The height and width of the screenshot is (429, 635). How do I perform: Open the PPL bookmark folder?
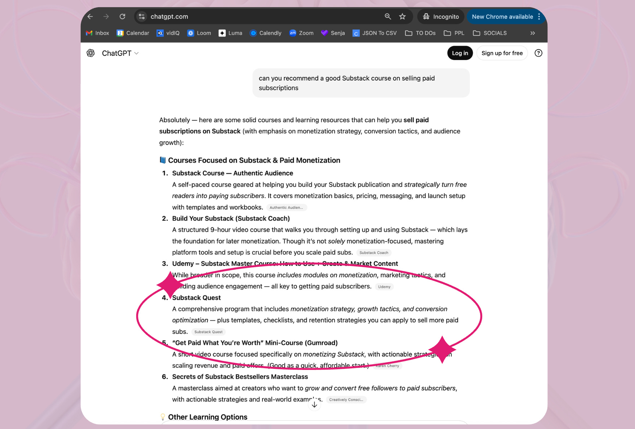pyautogui.click(x=454, y=33)
